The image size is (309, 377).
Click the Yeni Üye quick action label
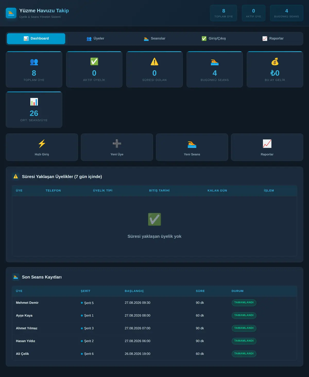click(x=117, y=154)
